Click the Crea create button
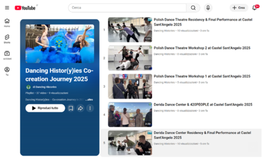 (239, 8)
